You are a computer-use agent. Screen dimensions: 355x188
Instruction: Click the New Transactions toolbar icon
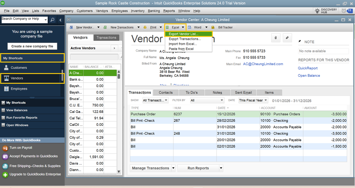tap(105, 27)
